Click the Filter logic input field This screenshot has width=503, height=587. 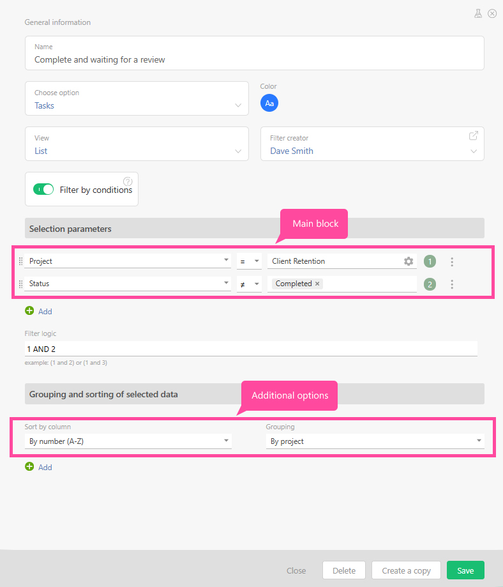click(251, 349)
